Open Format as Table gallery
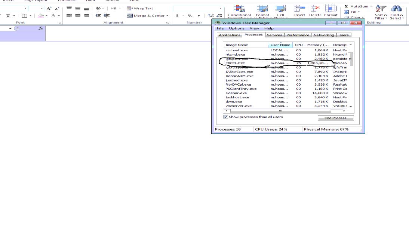 262,12
